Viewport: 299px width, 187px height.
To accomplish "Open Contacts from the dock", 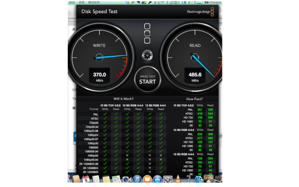I will 76,179.
